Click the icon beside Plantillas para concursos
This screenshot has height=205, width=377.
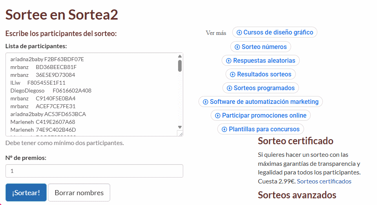(224, 129)
